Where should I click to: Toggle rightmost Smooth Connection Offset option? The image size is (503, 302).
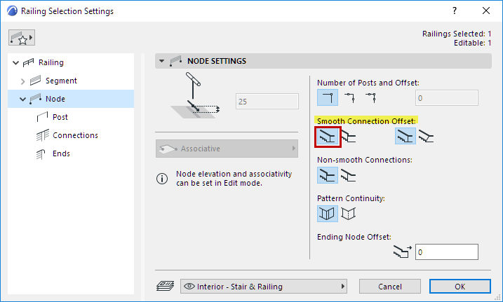pyautogui.click(x=426, y=137)
